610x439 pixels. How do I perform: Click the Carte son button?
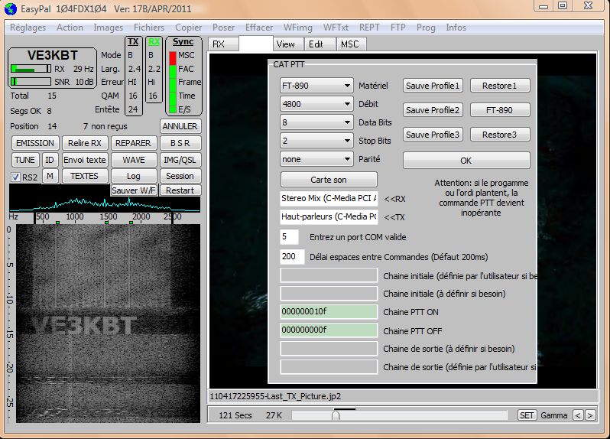pos(329,180)
